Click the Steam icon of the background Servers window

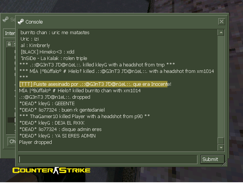[x=6, y=19]
